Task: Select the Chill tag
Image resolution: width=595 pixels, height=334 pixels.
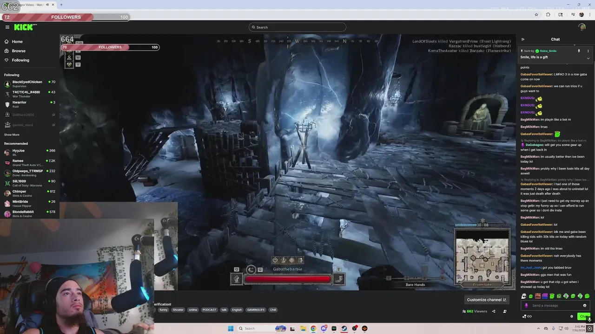Action: point(273,310)
